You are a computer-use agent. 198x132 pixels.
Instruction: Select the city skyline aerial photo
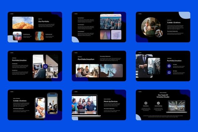click(x=111, y=22)
